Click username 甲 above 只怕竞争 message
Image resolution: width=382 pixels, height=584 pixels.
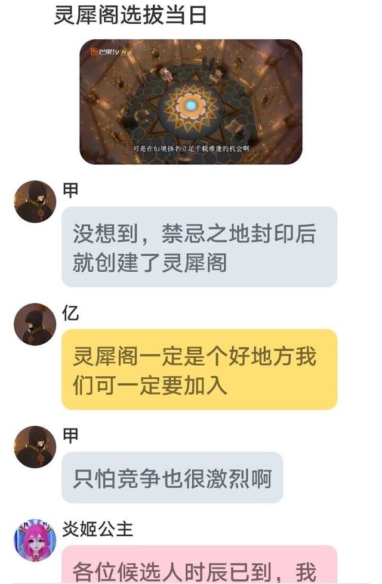[70, 435]
